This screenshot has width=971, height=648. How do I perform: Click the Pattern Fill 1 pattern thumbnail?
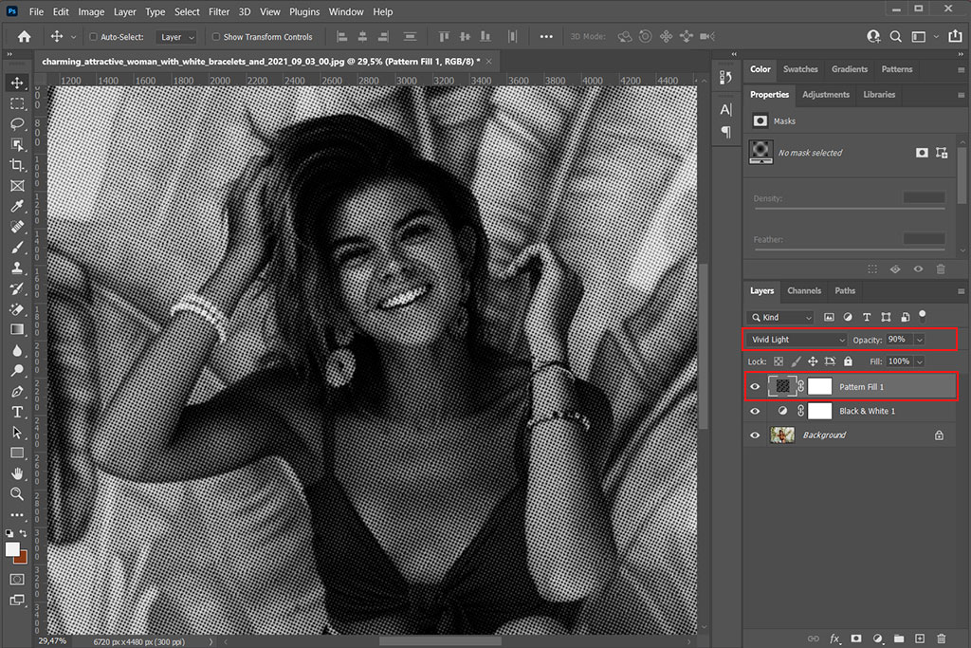[782, 386]
